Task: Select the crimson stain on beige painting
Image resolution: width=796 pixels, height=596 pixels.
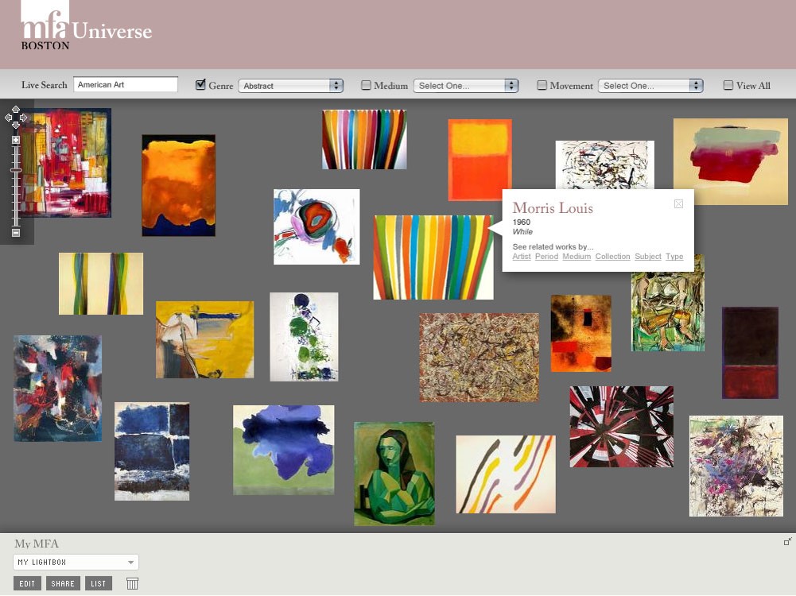Action: (731, 161)
